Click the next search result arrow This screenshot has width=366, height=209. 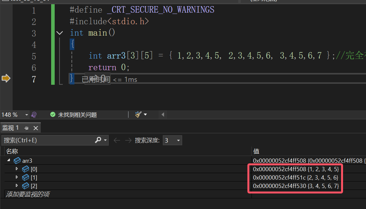pos(128,140)
